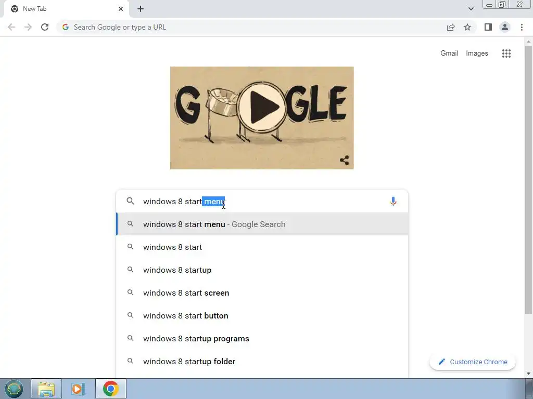Open the side panel icon
Image resolution: width=533 pixels, height=399 pixels.
[488, 27]
